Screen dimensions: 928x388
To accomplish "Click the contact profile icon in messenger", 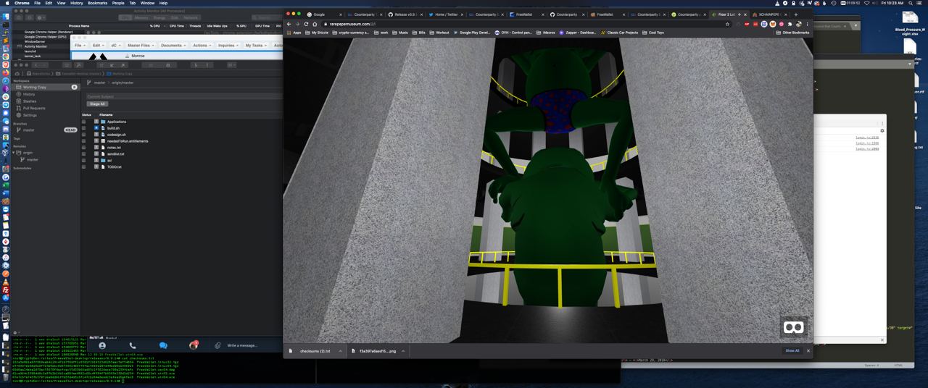I will point(102,346).
